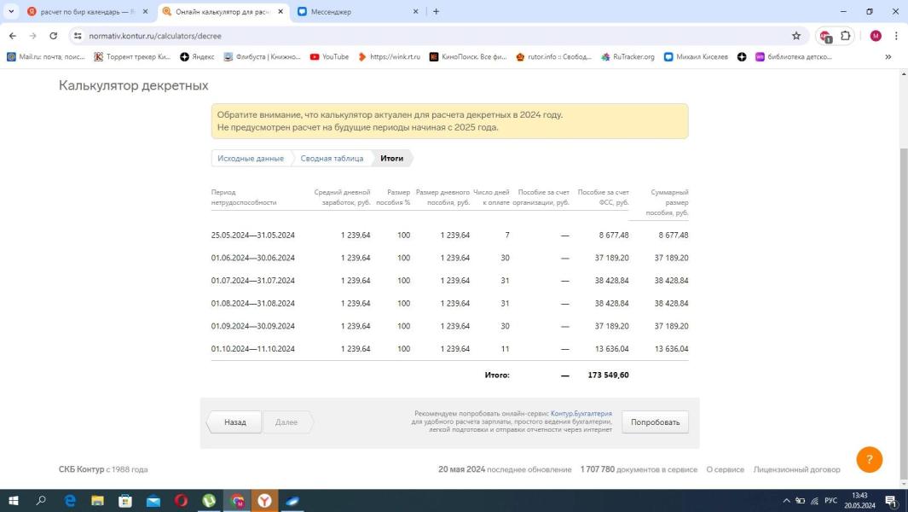Viewport: 908px width, 512px height.
Task: Switch to the Исходные данные step
Action: 251,159
